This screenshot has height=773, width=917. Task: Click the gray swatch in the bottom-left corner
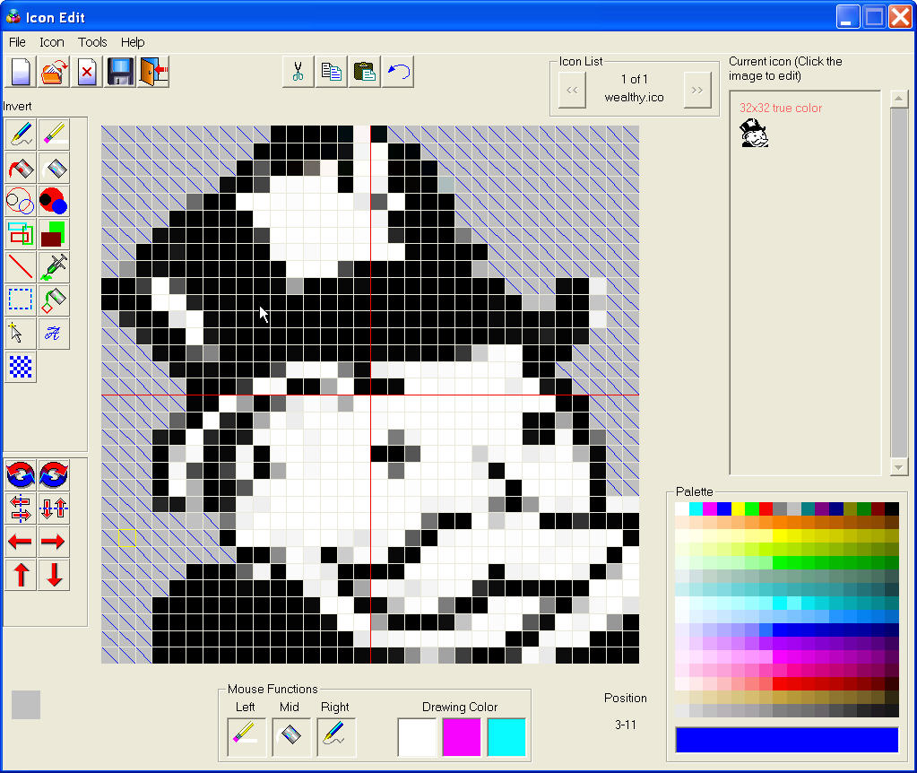tap(26, 705)
